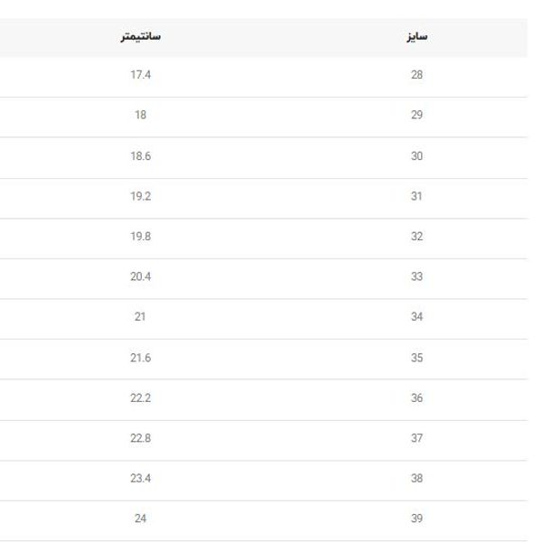Select size 28 cell
542x542 pixels.
pyautogui.click(x=416, y=75)
